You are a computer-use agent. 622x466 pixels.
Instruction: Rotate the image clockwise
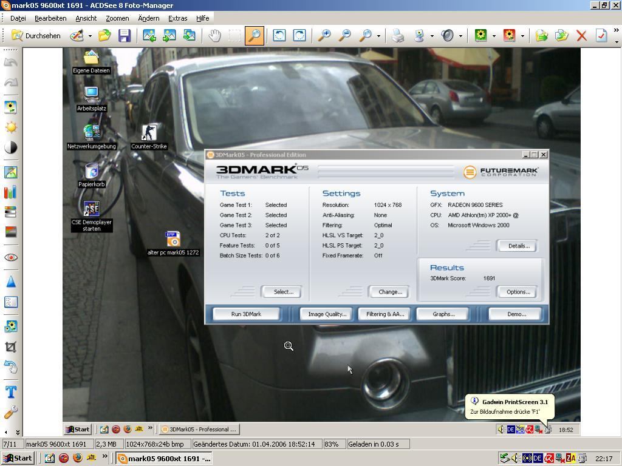[299, 36]
